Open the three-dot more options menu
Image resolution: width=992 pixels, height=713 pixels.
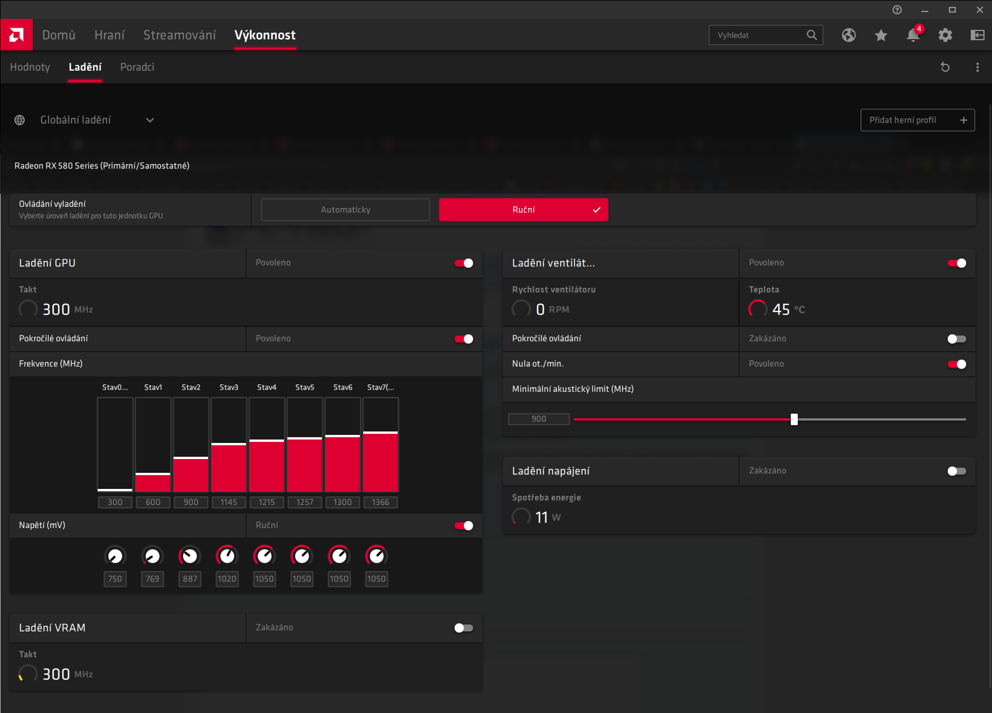(977, 67)
